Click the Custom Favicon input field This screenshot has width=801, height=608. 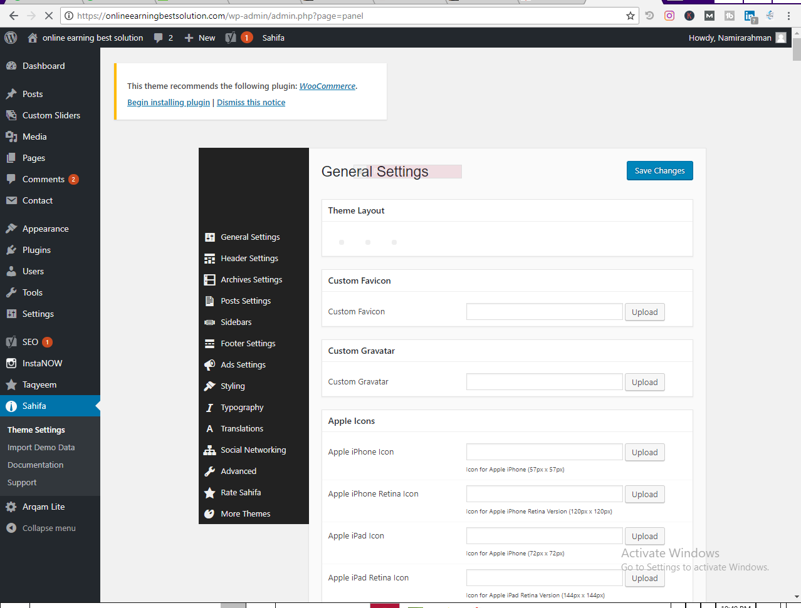pyautogui.click(x=544, y=311)
